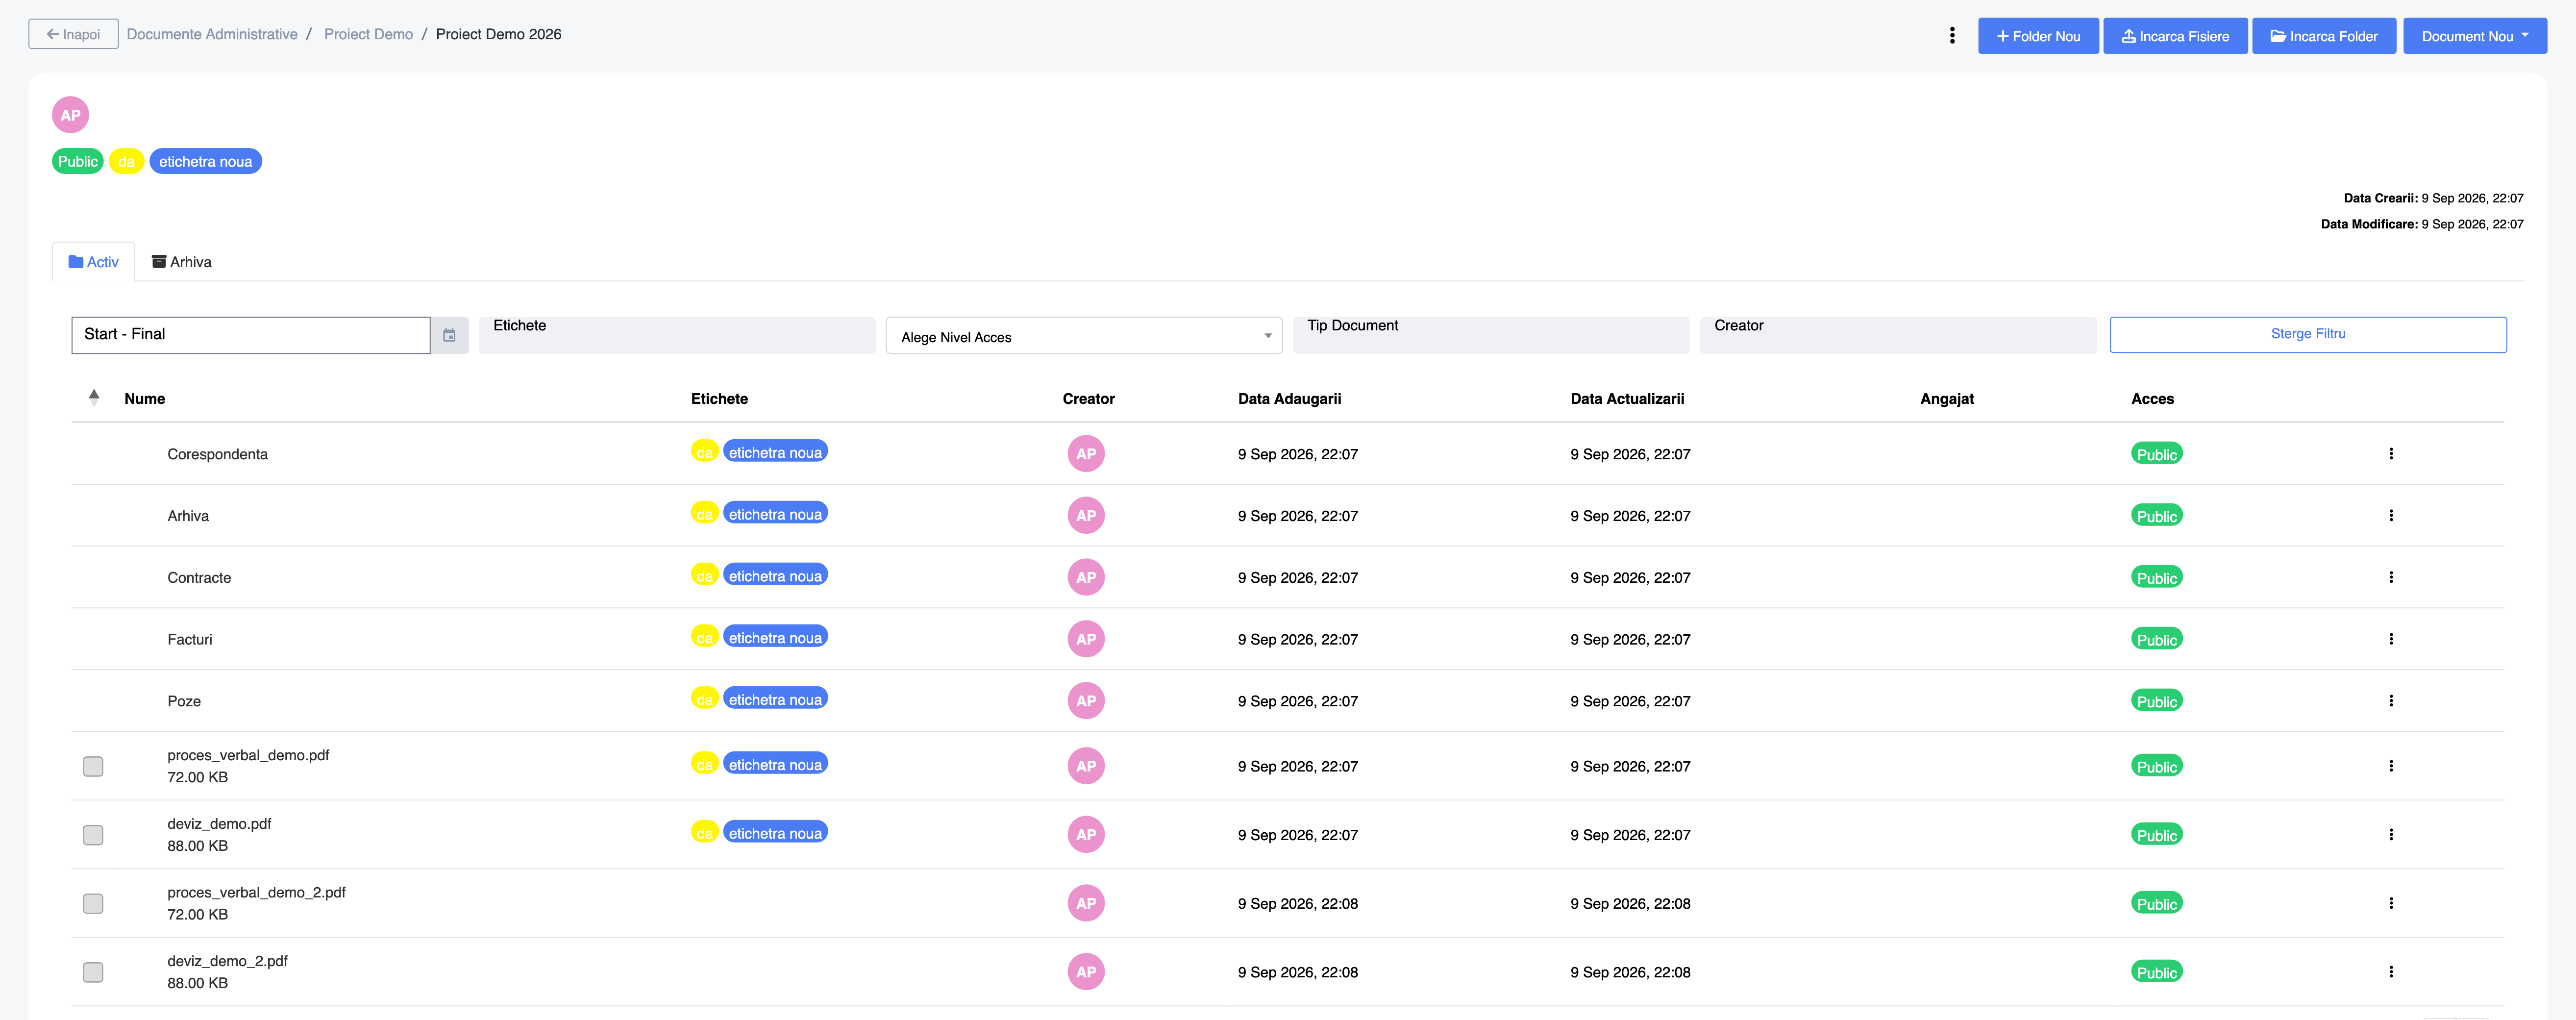The height and width of the screenshot is (1020, 2576).
Task: Click the blue etichetra noua tag under avatar
Action: click(x=205, y=161)
